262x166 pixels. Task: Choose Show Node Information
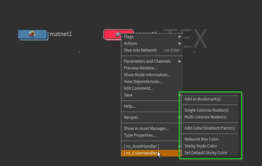pyautogui.click(x=147, y=75)
